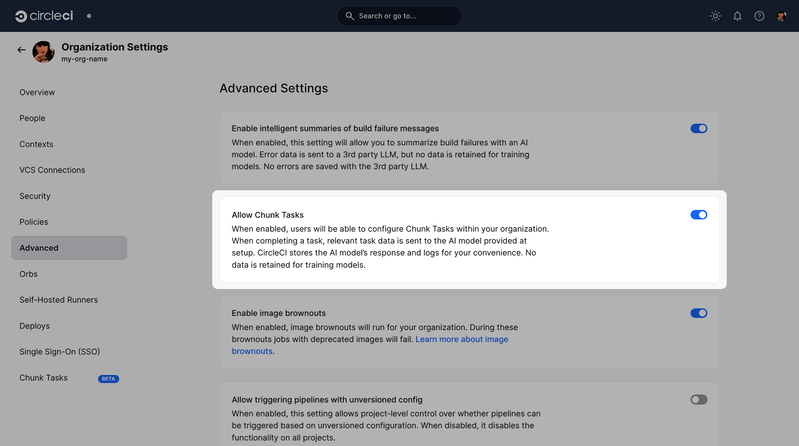Open the Security settings
799x446 pixels.
coord(35,196)
